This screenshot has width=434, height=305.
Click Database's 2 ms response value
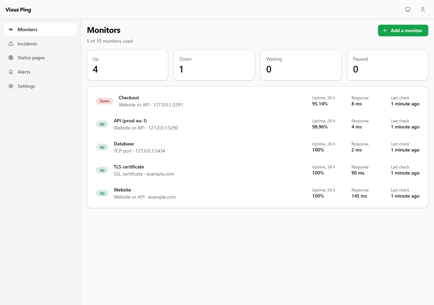point(357,150)
